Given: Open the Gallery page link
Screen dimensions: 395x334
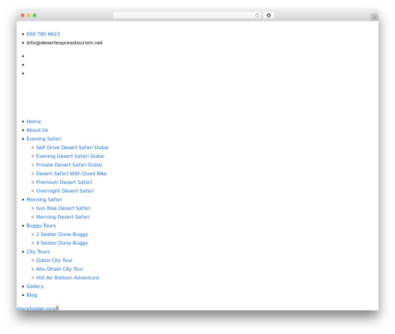Looking at the screenshot, I should coord(35,287).
